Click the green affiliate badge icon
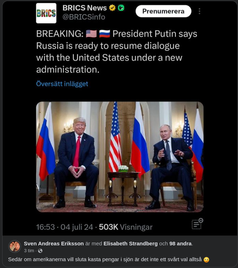Image resolution: width=238 pixels, height=268 pixels. [121, 8]
